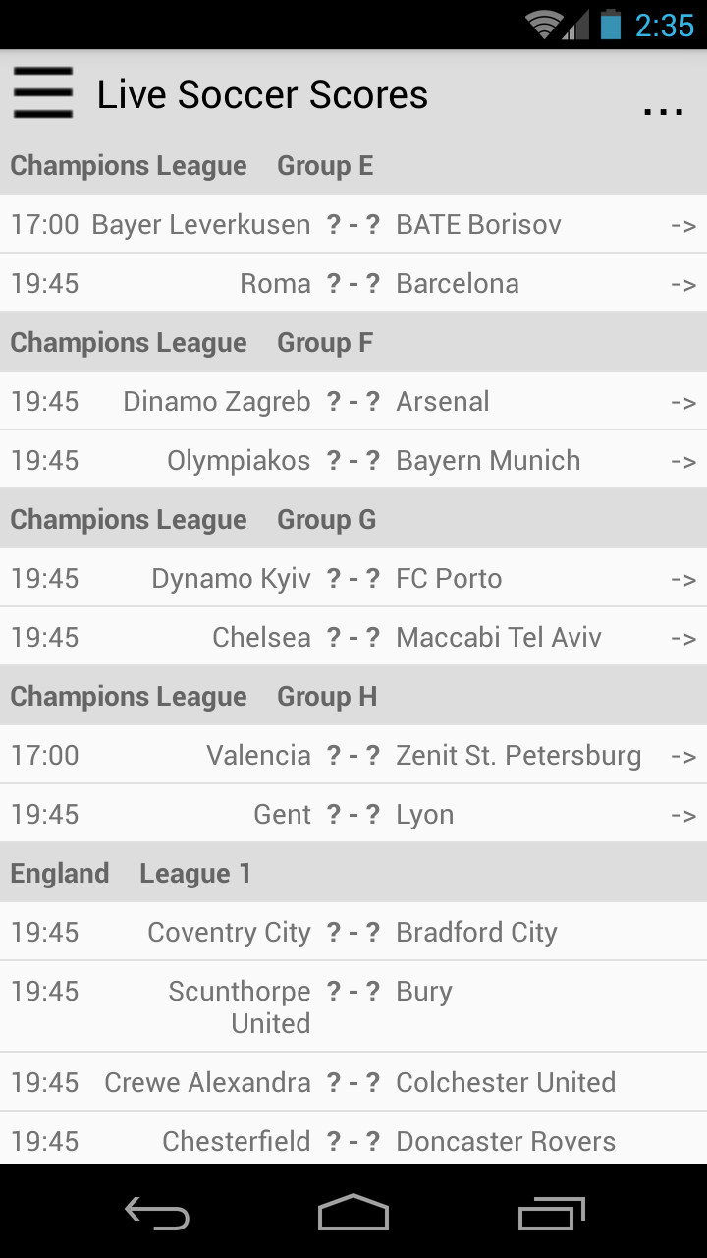Expand Roma vs Barcelona match arrow
The image size is (707, 1258).
[682, 285]
